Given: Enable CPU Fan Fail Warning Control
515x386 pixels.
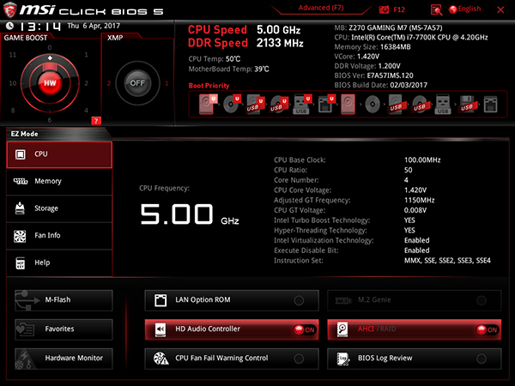Looking at the screenshot, I should coord(232,359).
